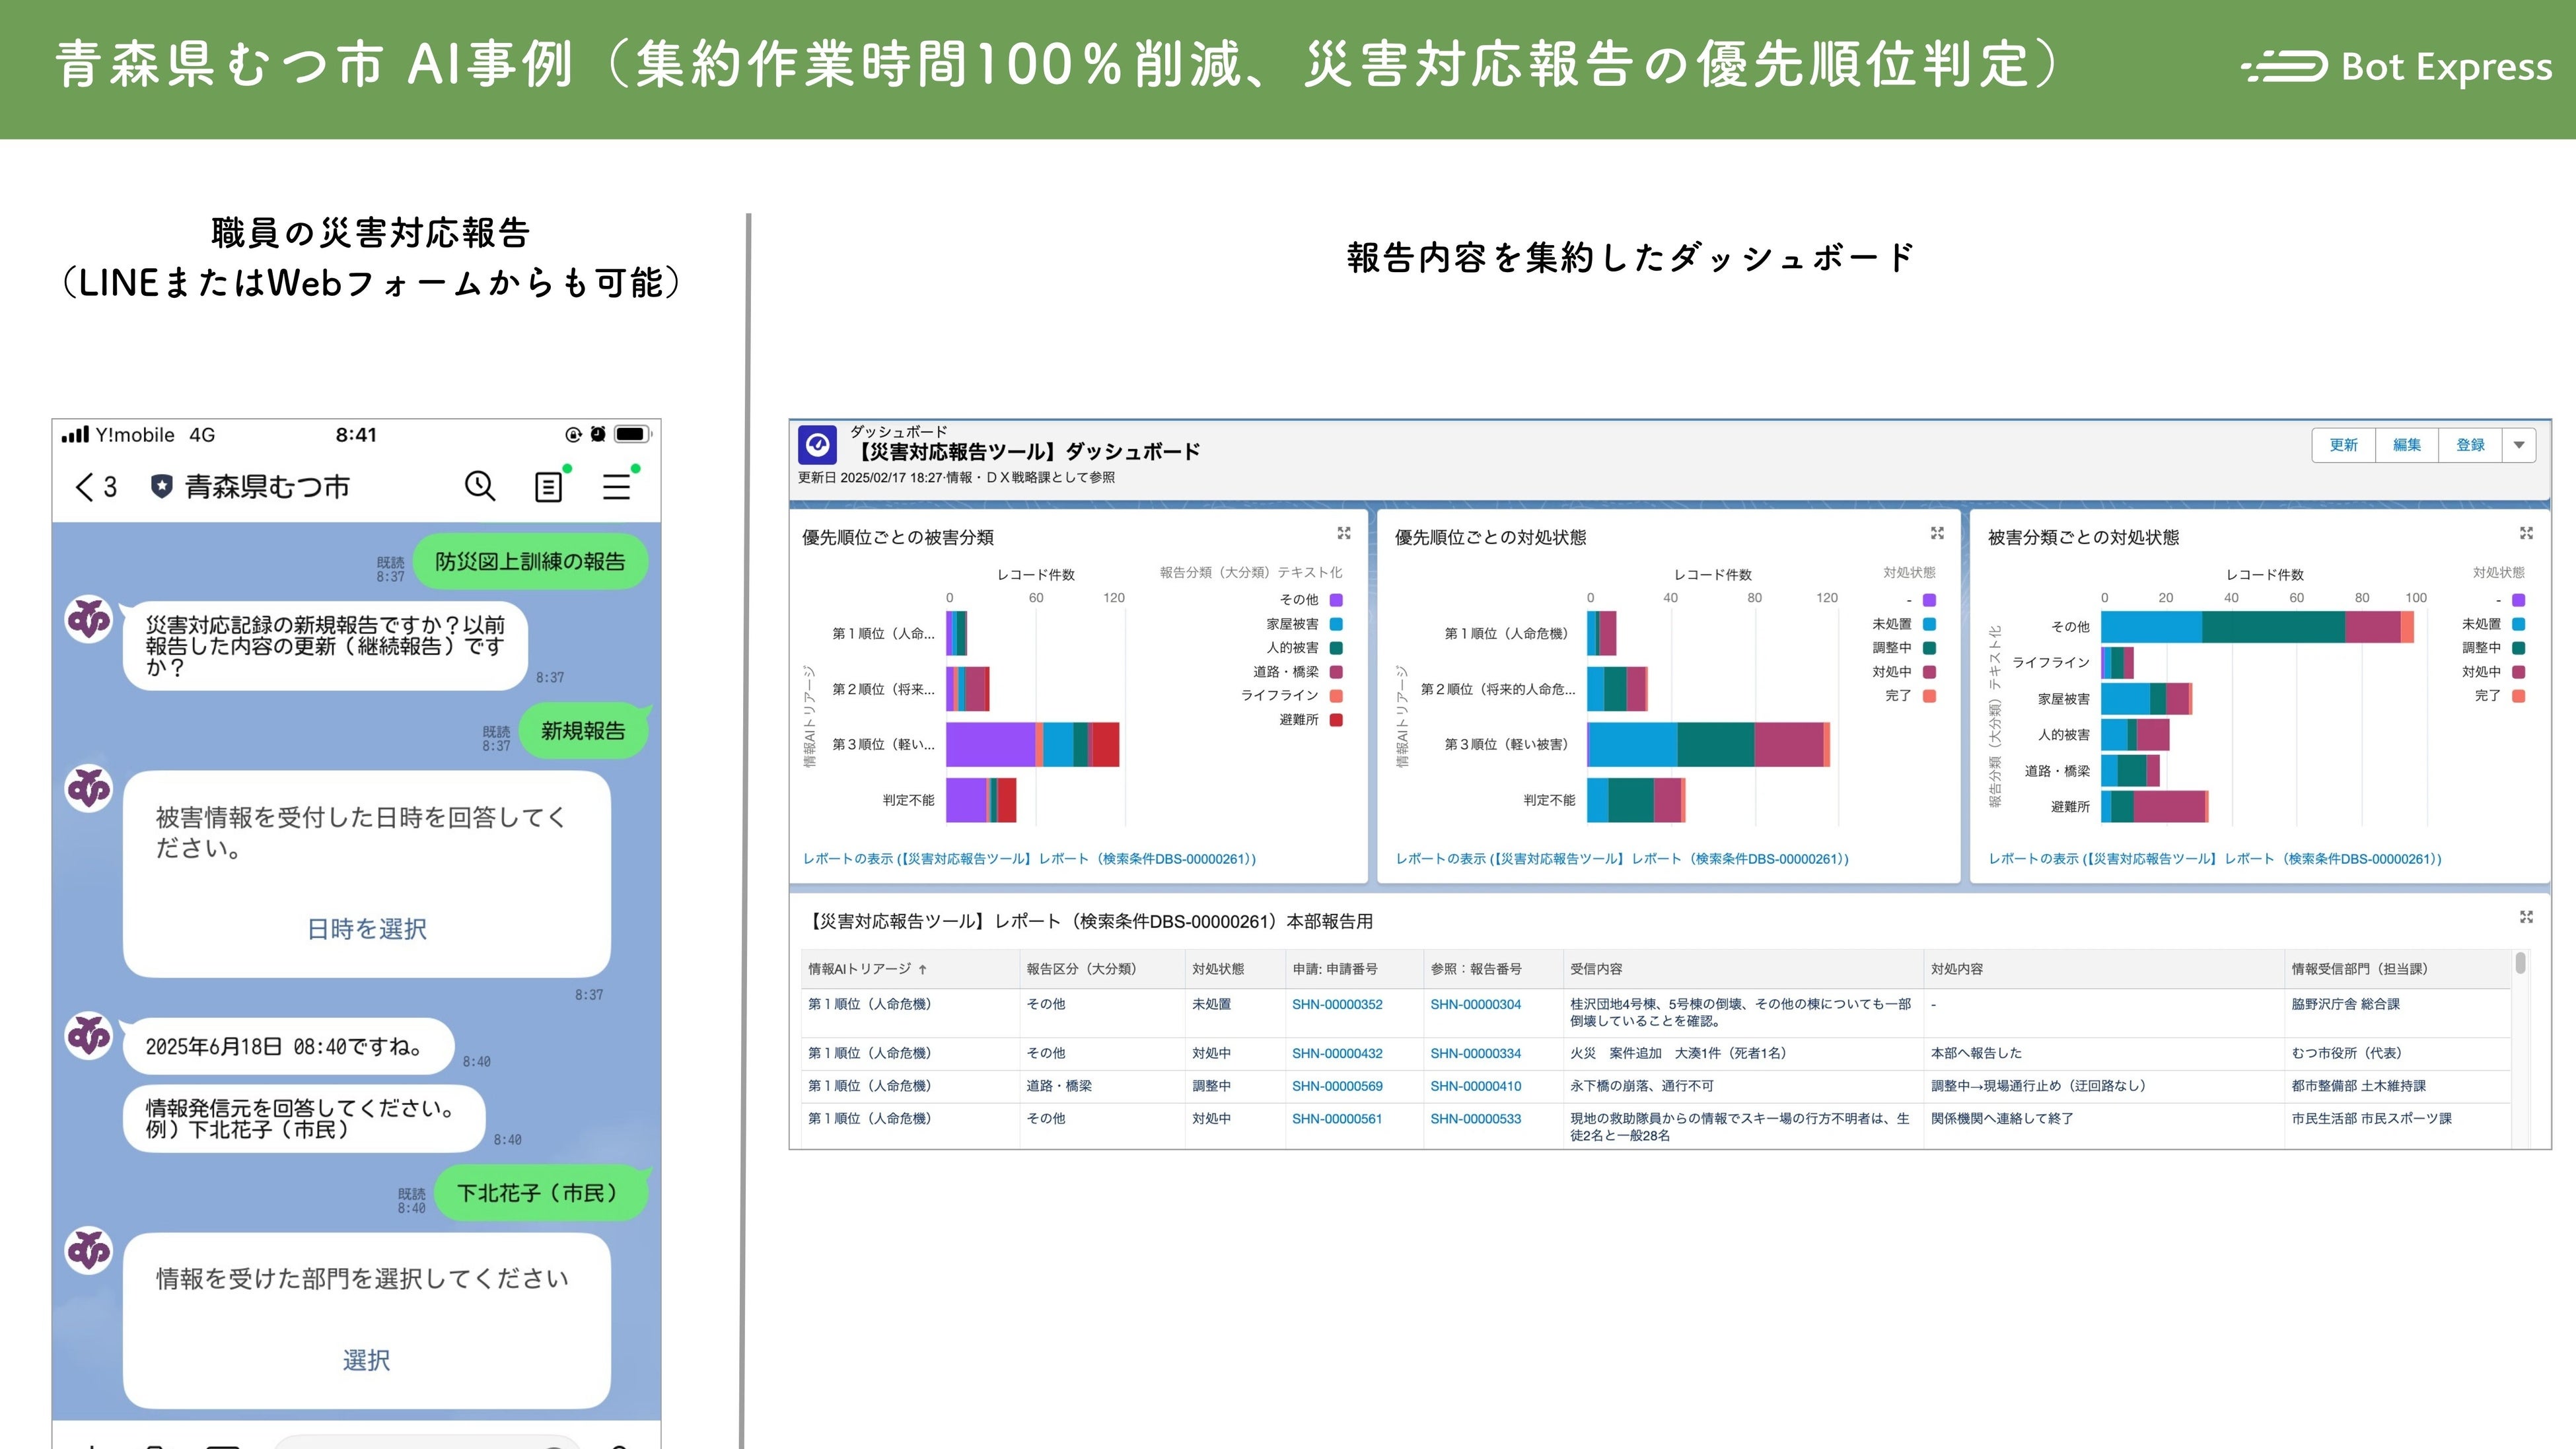Image resolution: width=2576 pixels, height=1449 pixels.
Task: Click the purple その他 legend swatch
Action: click(x=1336, y=600)
